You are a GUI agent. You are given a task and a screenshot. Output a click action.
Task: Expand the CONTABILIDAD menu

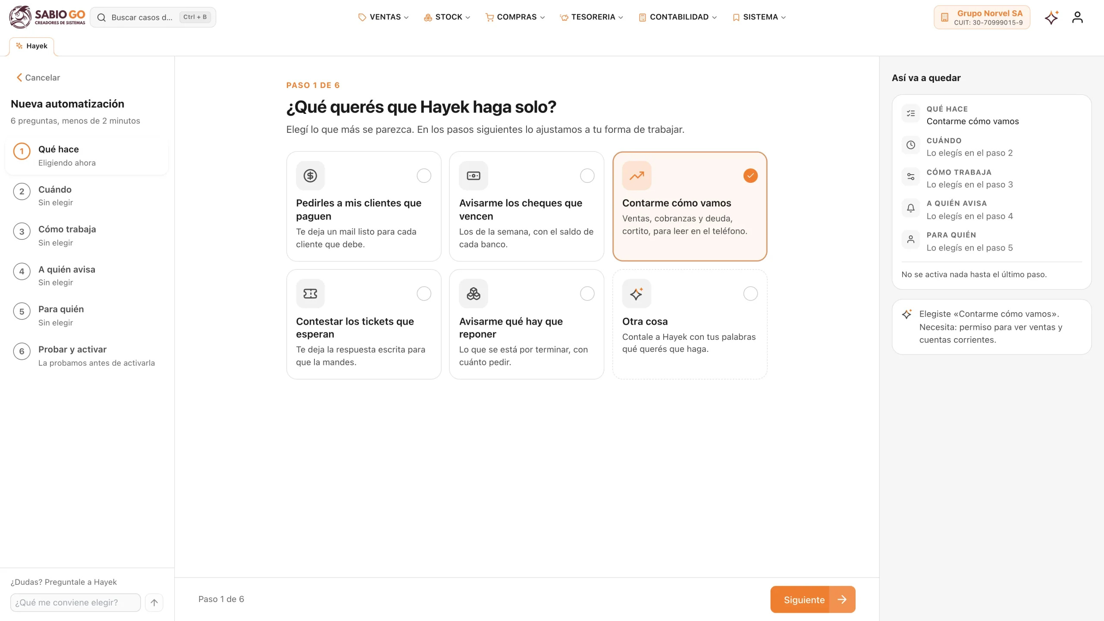coord(677,17)
